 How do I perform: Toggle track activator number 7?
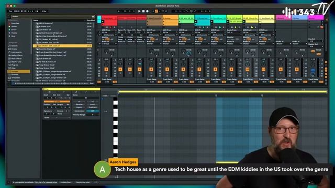click(x=199, y=69)
